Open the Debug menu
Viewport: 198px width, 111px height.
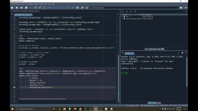click(x=30, y=4)
